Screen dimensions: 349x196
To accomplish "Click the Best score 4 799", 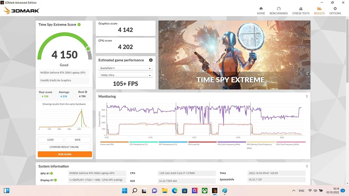I will coord(82,96).
